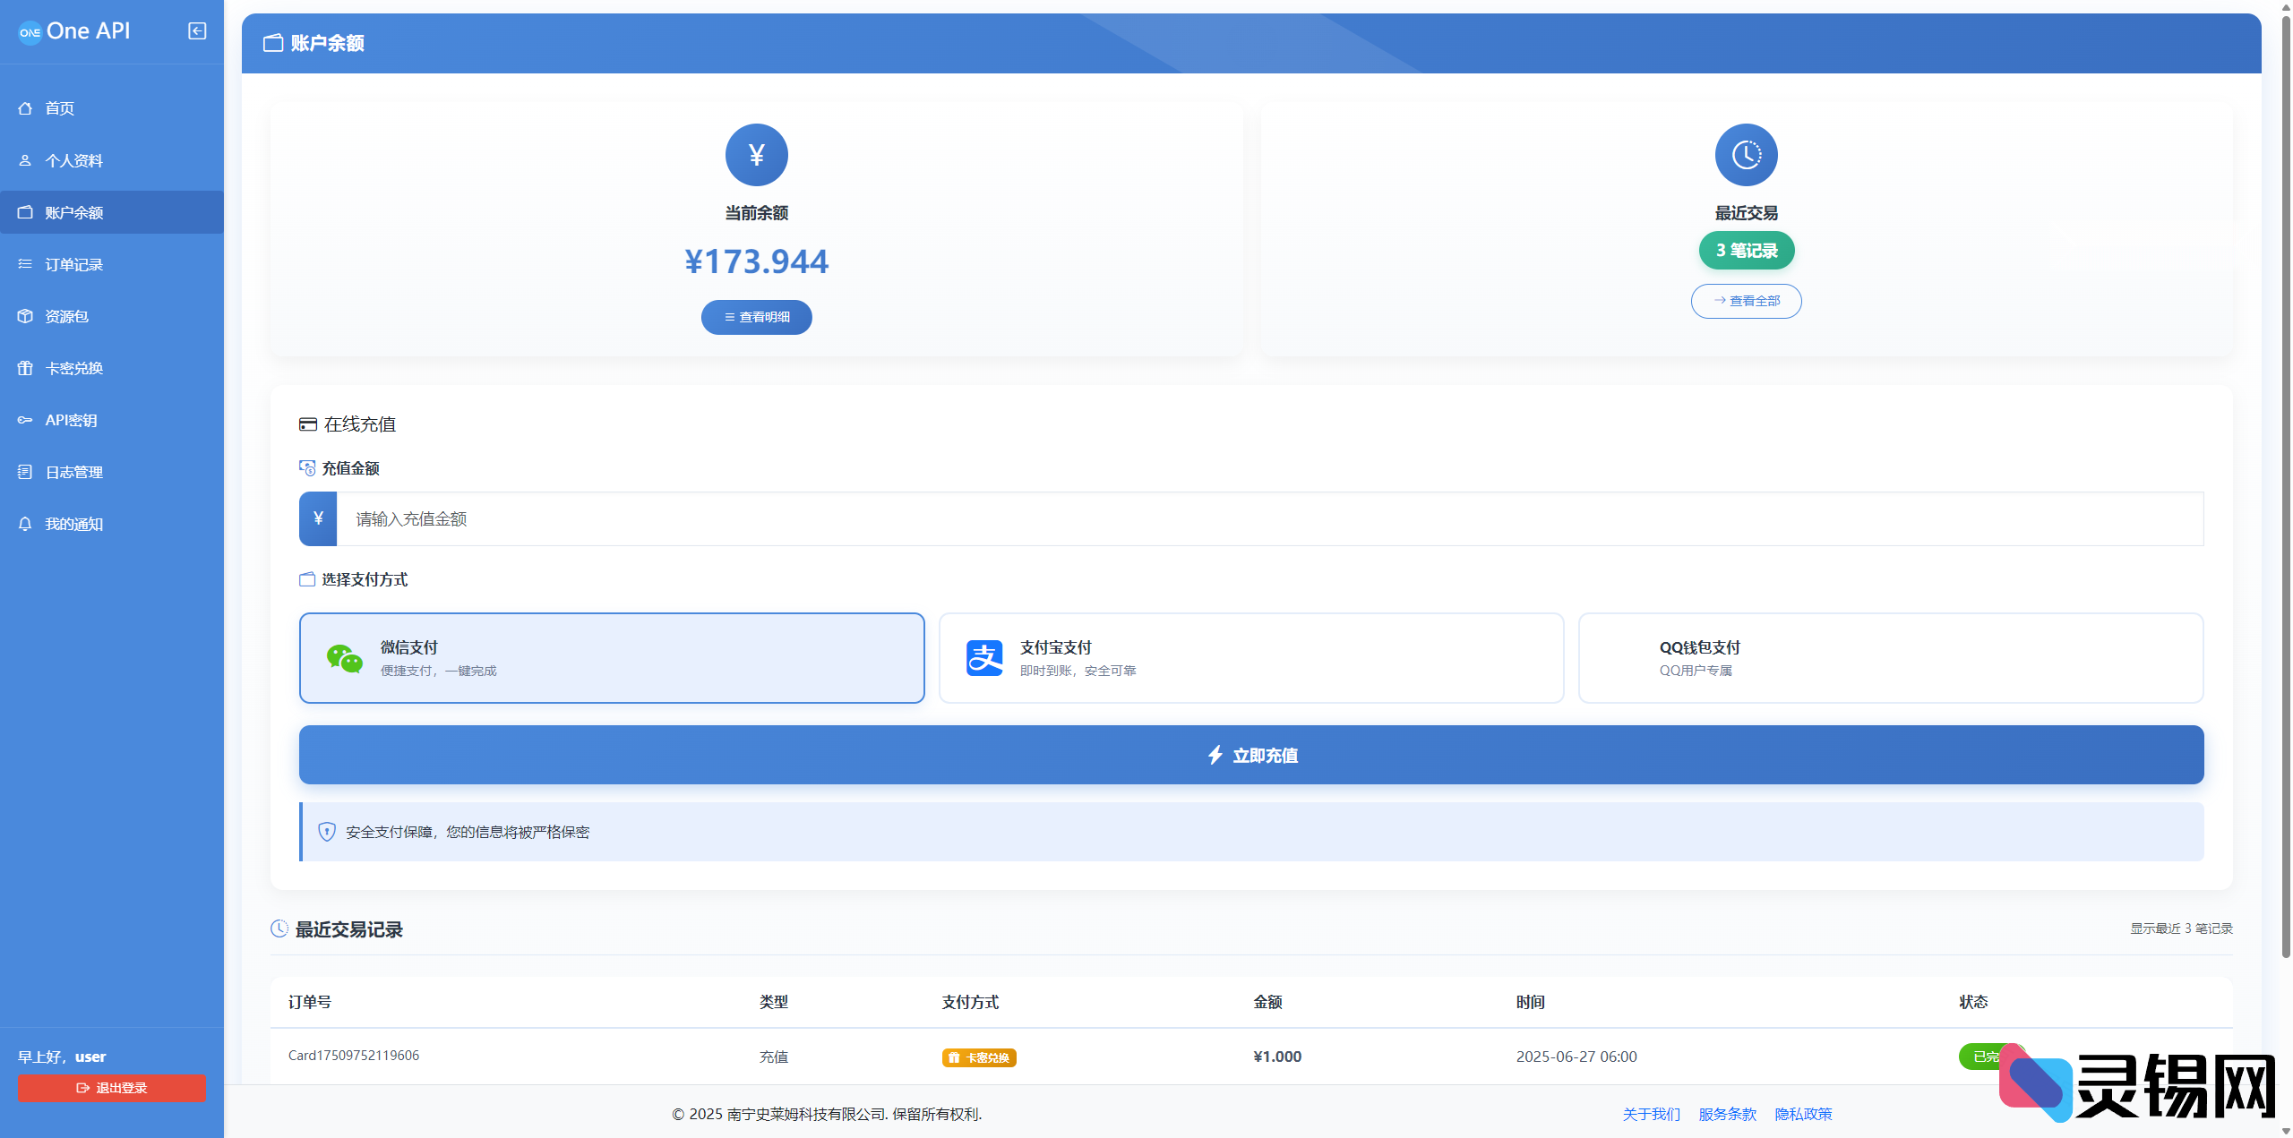Viewport: 2293px width, 1138px height.
Task: Click the 立即充值 recharge button
Action: (x=1251, y=755)
